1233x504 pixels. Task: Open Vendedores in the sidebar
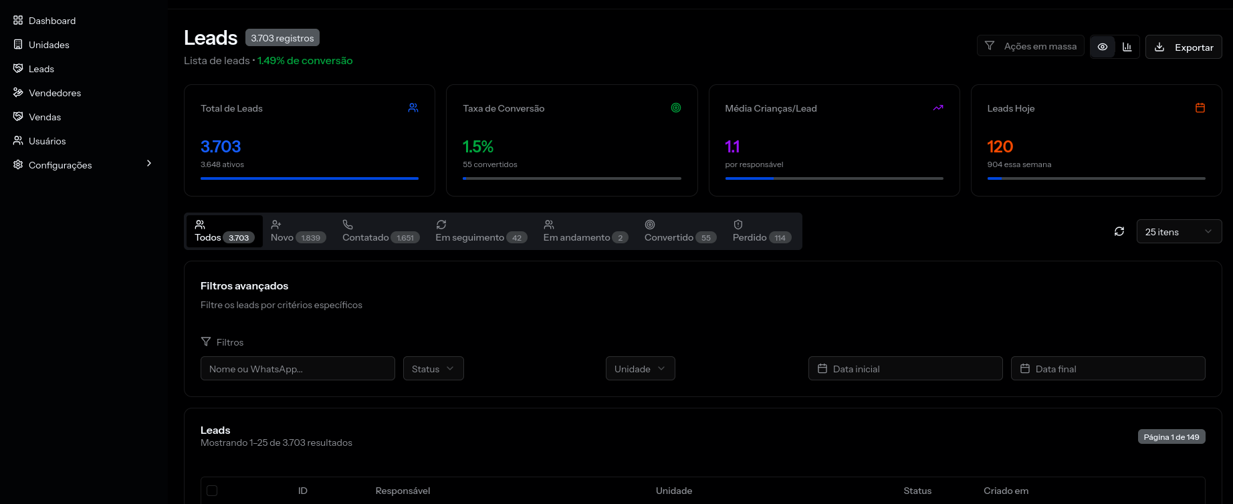(x=55, y=93)
